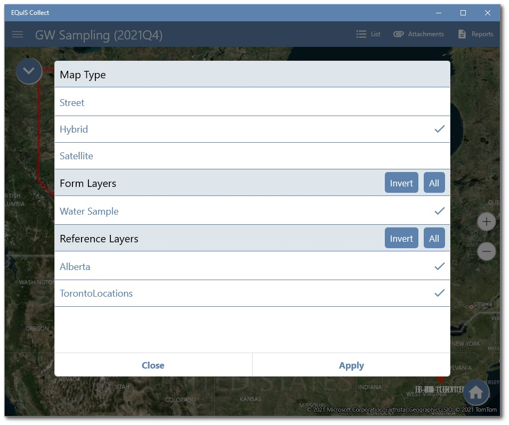The height and width of the screenshot is (425, 509).
Task: Invert the Form Layers selection
Action: pos(401,182)
